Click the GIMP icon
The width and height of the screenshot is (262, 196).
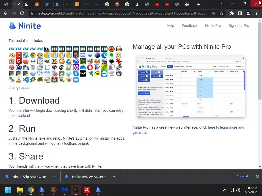(x=47, y=61)
